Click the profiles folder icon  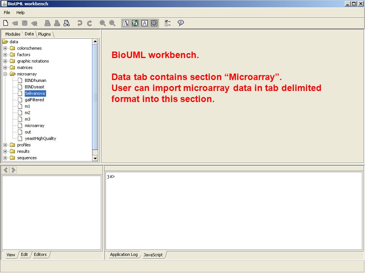(12, 145)
